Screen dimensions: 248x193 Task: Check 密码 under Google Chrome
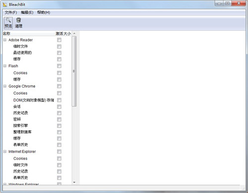pos(59,119)
